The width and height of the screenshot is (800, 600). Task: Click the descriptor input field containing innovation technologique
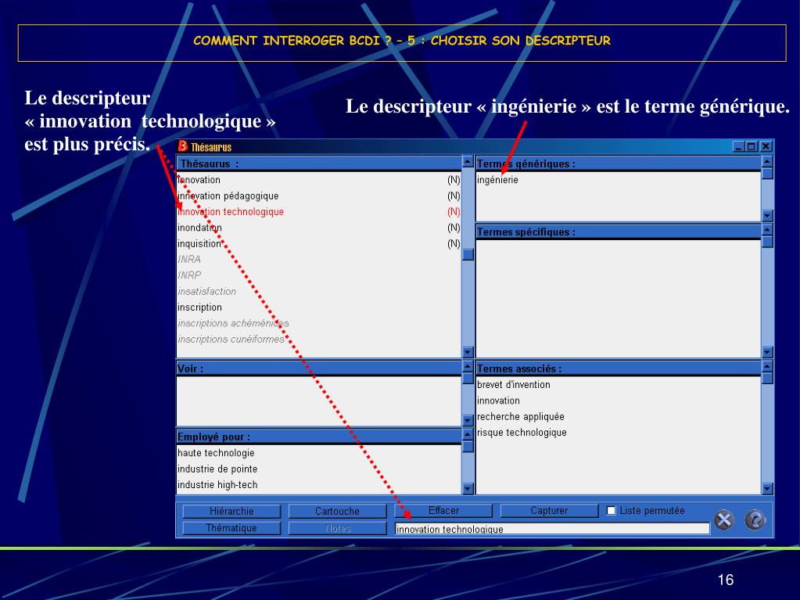[x=552, y=529]
